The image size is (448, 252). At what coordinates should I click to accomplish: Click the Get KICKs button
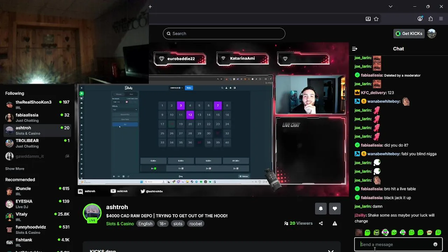click(x=409, y=34)
